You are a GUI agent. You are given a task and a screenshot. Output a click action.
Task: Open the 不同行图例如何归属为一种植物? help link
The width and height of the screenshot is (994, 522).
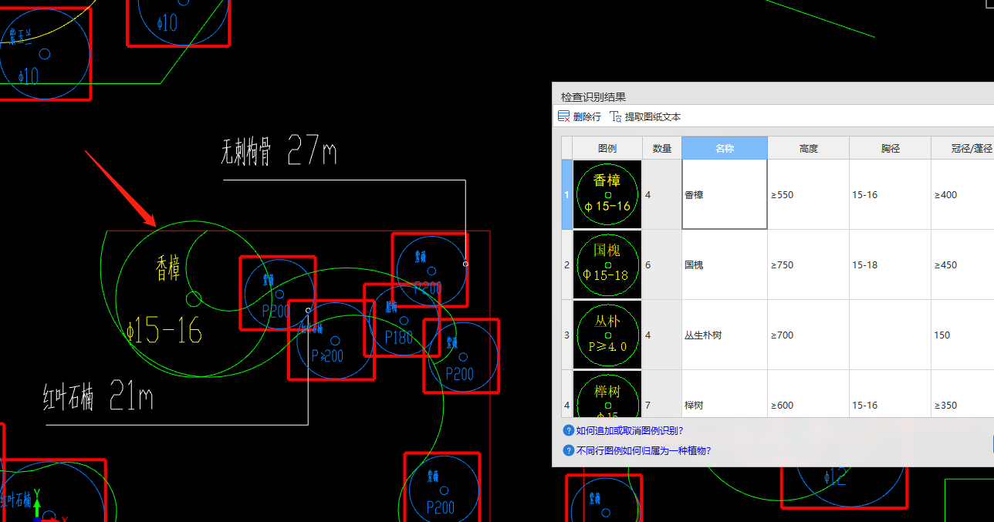(644, 450)
